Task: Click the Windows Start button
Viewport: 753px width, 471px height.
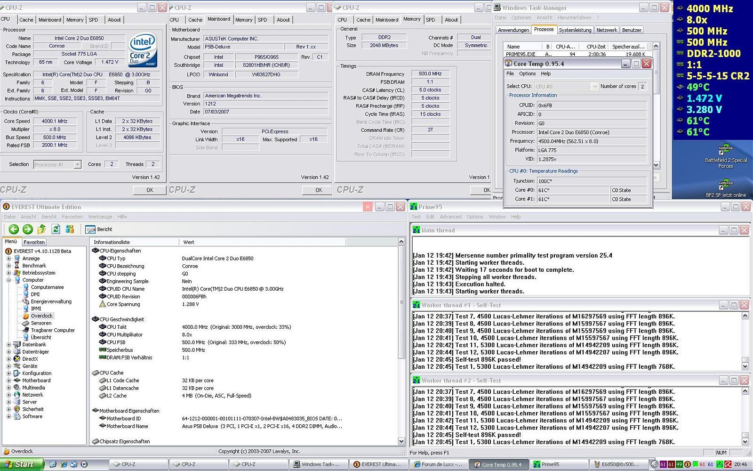Action: click(x=22, y=464)
